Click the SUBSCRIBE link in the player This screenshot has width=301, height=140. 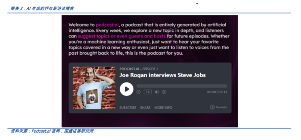click(128, 108)
